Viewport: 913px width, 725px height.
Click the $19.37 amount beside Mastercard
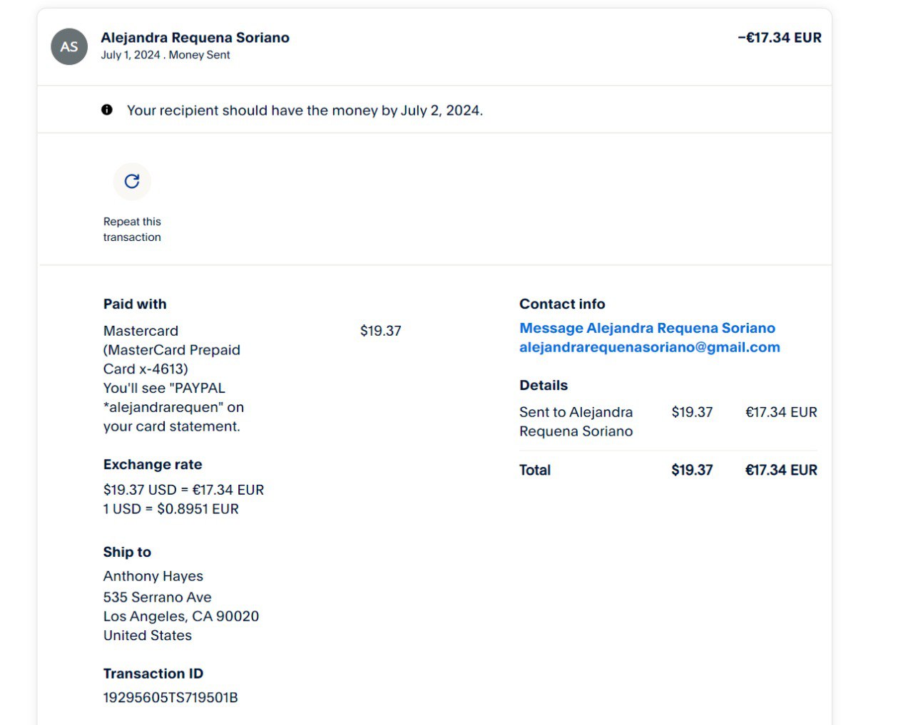point(380,331)
